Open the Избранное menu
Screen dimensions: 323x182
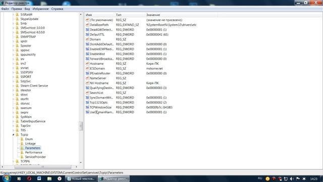pos(40,9)
